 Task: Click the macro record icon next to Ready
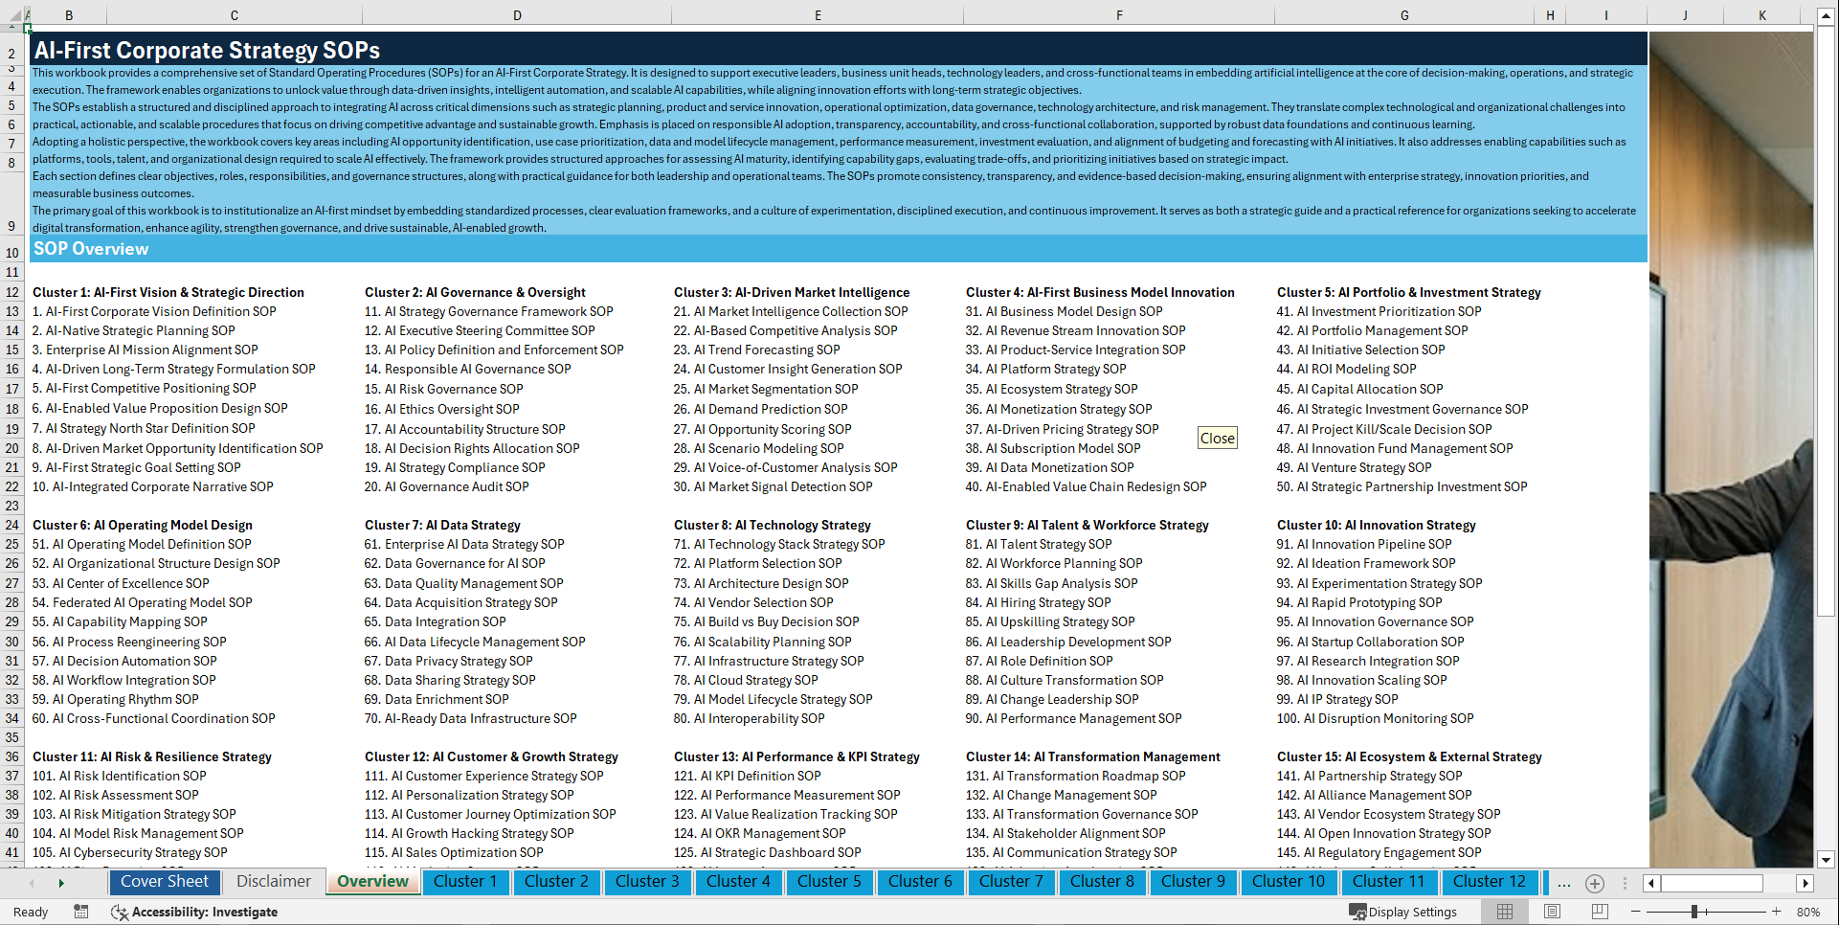(x=81, y=912)
